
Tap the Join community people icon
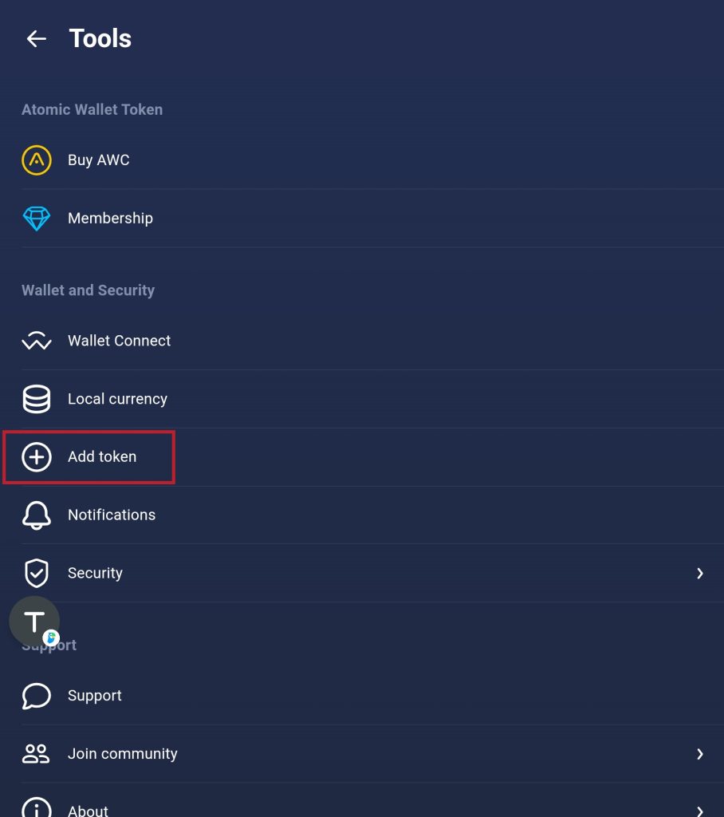pos(36,754)
